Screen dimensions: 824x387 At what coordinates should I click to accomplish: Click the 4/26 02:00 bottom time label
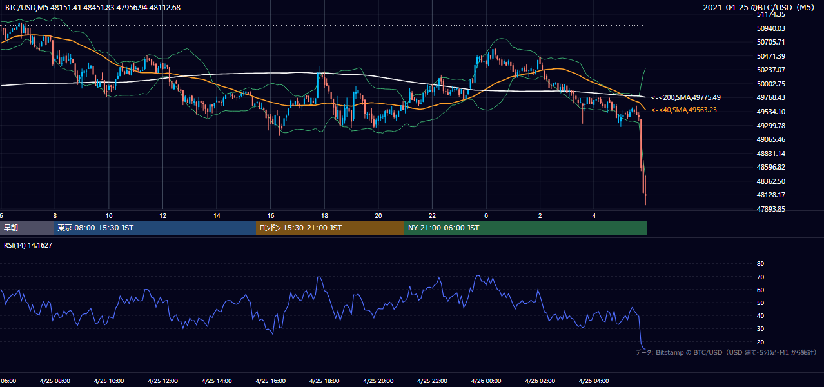click(x=540, y=381)
